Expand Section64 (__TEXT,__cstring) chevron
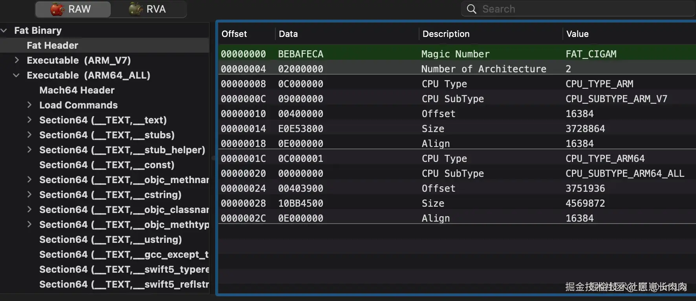Image resolution: width=696 pixels, height=301 pixels. pyautogui.click(x=29, y=195)
